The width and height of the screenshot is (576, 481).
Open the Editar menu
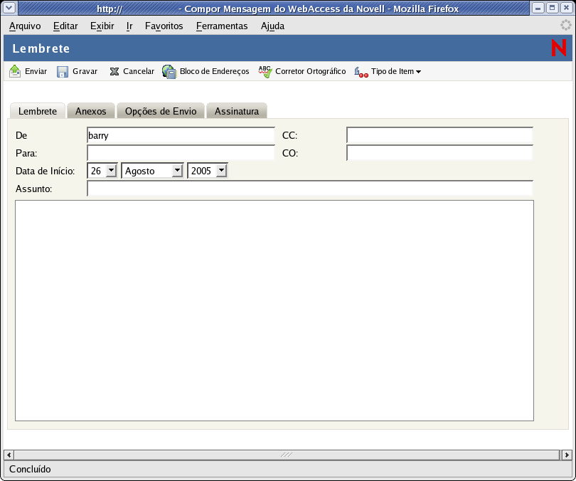(65, 26)
